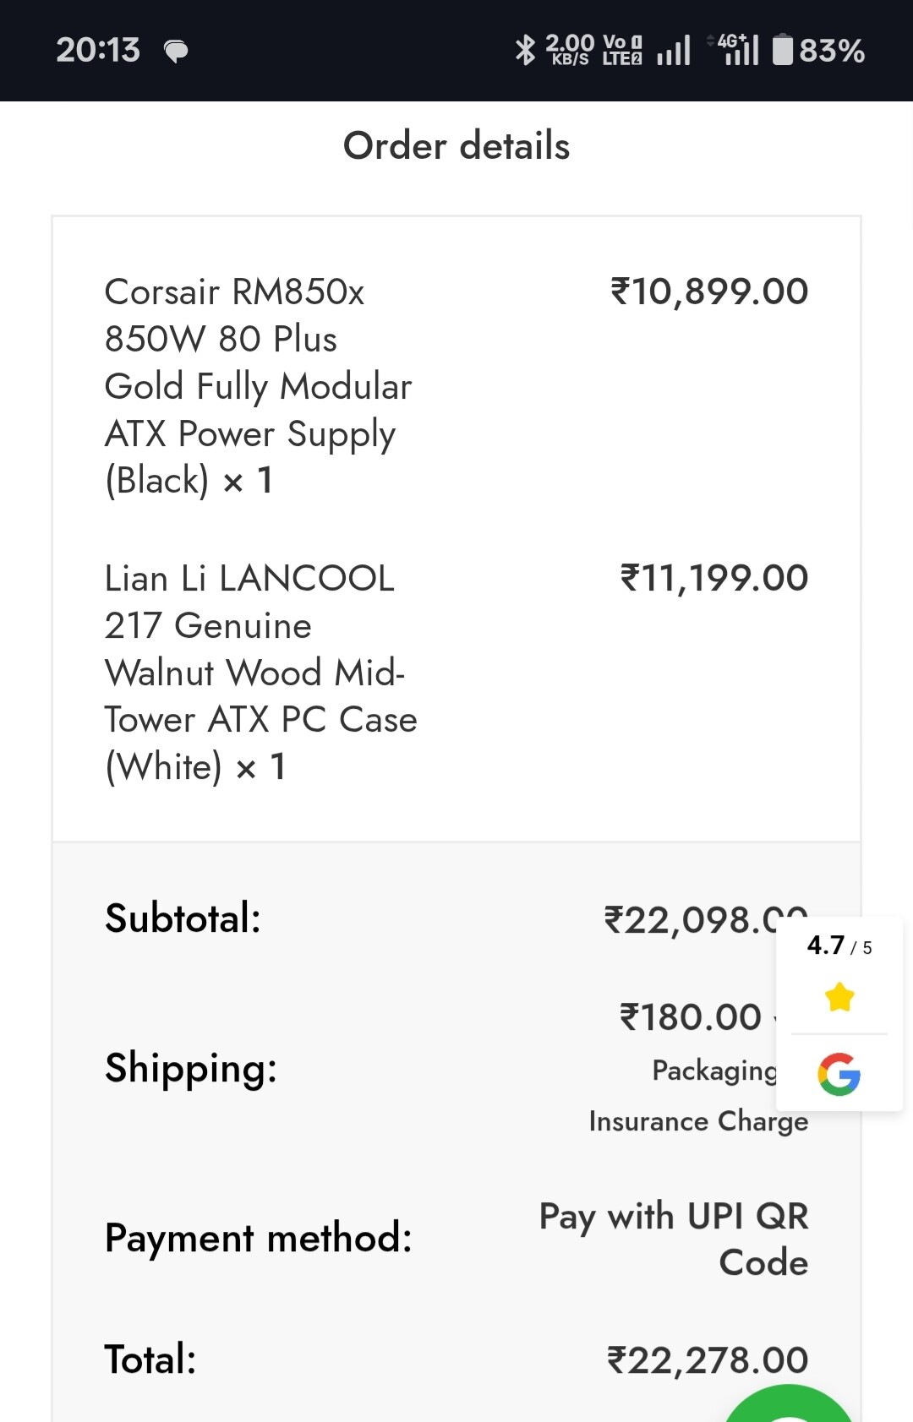The image size is (913, 1422).
Task: Tap the chat bubble notification icon
Action: pyautogui.click(x=176, y=52)
